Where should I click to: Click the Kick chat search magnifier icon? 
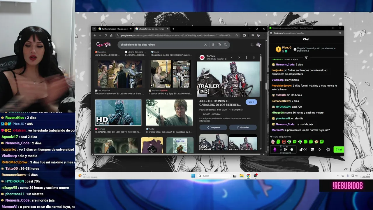coord(340,33)
